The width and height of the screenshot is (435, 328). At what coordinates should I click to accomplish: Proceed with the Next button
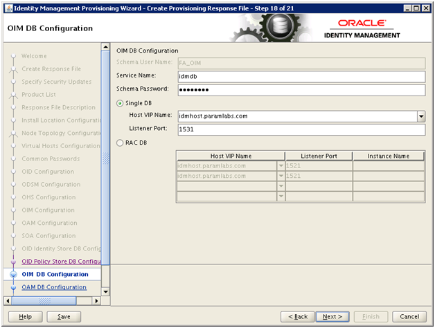(x=332, y=317)
